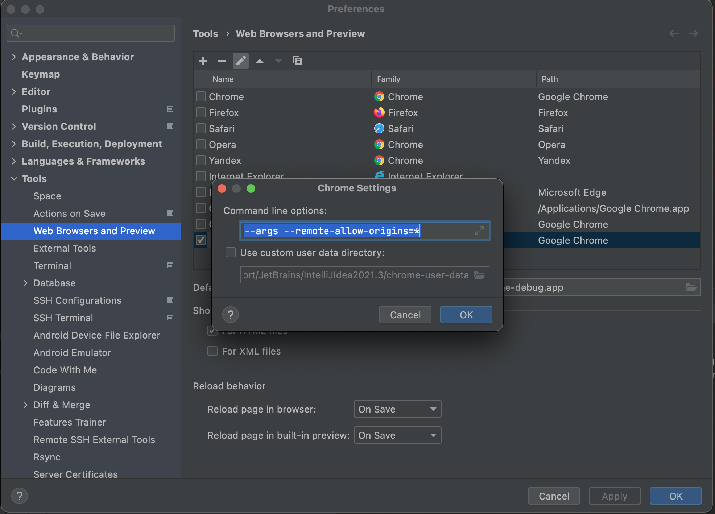Screen dimensions: 715x514
Task: Focus the settings search field
Action: point(91,33)
